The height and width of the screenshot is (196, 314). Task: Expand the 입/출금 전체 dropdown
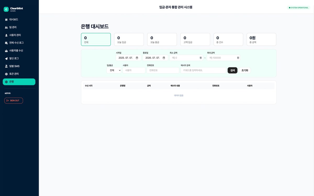114,70
